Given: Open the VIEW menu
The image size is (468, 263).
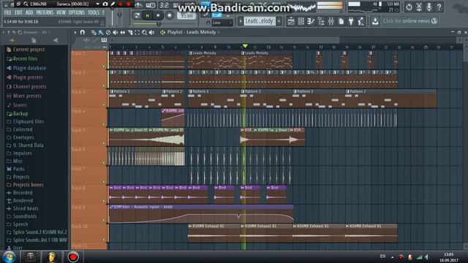Looking at the screenshot, I should [x=61, y=12].
